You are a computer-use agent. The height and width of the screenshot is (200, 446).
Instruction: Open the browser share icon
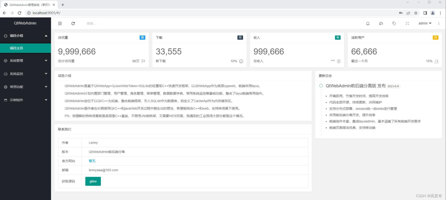tap(408, 13)
